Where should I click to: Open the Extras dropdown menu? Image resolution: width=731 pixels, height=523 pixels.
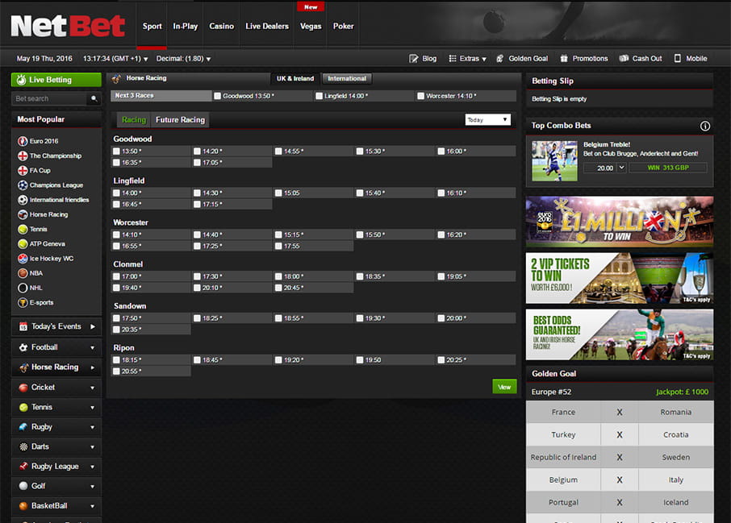(467, 59)
